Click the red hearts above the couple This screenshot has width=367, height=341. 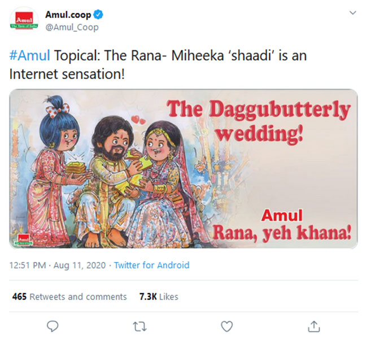pyautogui.click(x=134, y=119)
